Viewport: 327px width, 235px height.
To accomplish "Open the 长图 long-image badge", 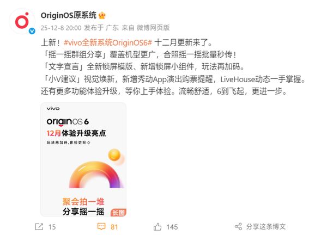I will point(118,213).
